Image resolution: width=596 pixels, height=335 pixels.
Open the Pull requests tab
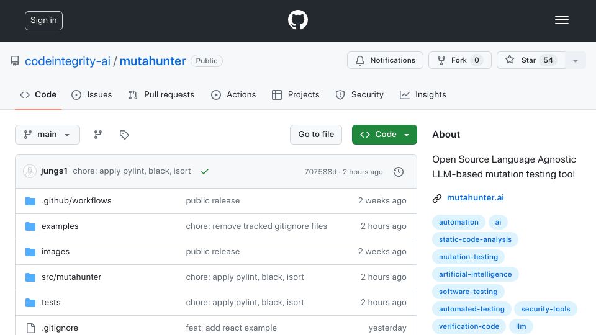pos(161,94)
